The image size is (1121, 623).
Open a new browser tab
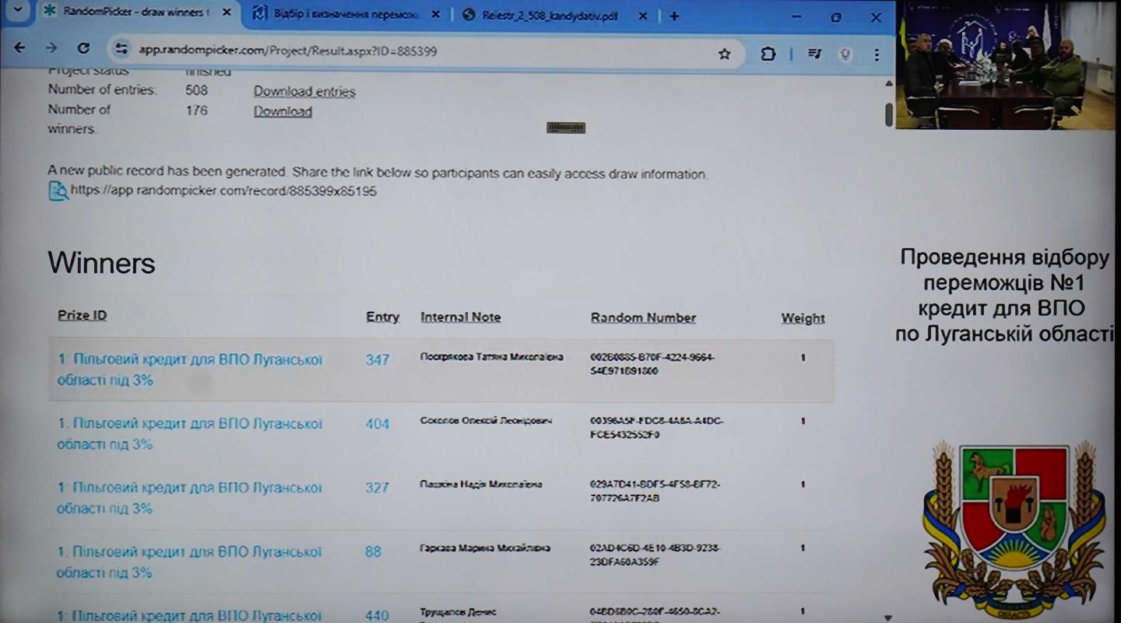(x=674, y=16)
